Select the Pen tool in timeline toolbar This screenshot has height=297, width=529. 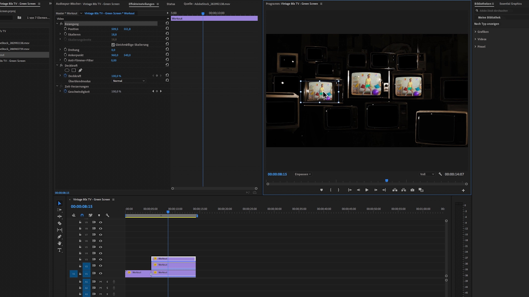60,237
